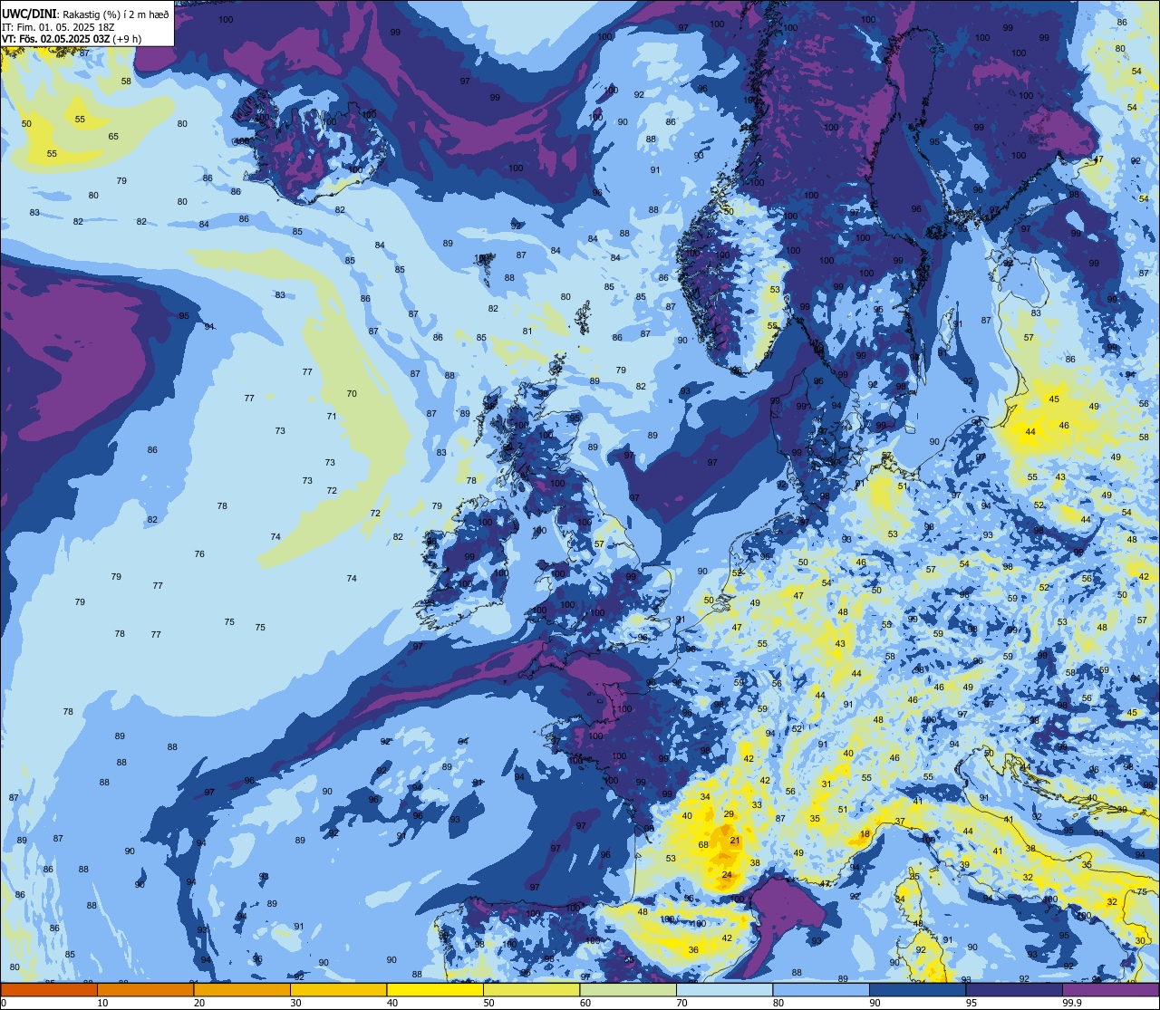Click the humidity value "76" over the mid Atlantic
Screen dimensions: 1160x1010
point(199,554)
